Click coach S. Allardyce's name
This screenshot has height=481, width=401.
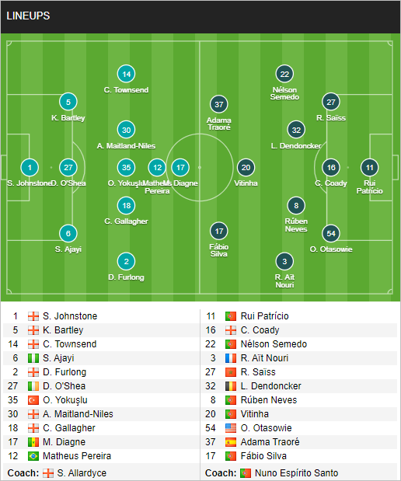tap(82, 473)
